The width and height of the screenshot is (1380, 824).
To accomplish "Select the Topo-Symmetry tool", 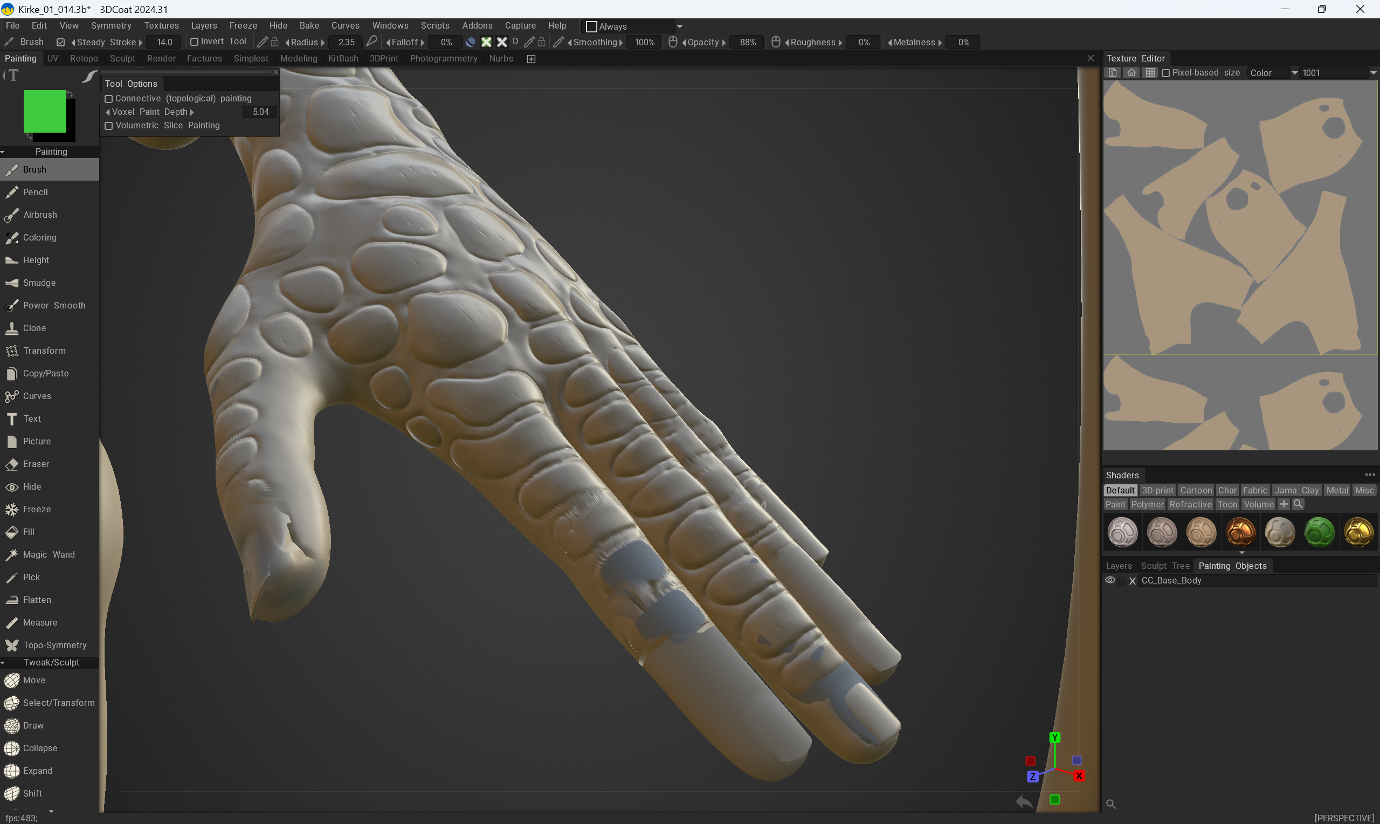I will tap(54, 645).
